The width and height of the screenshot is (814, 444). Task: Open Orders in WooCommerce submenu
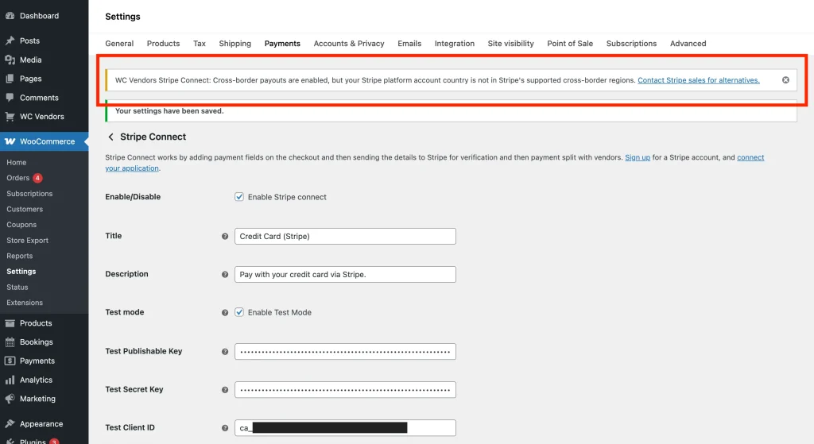point(17,178)
